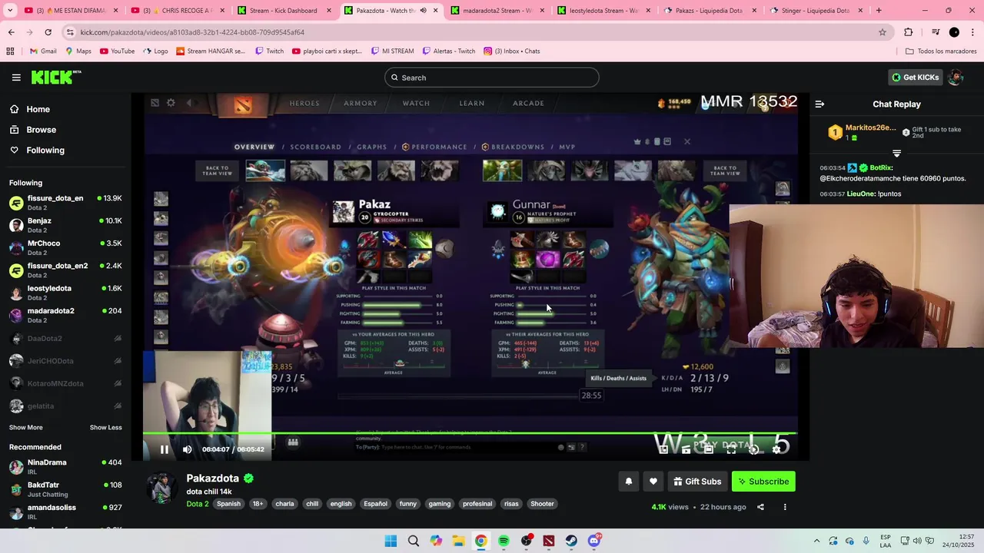The height and width of the screenshot is (553, 984).
Task: Open browser extensions puzzle icon
Action: pyautogui.click(x=909, y=32)
